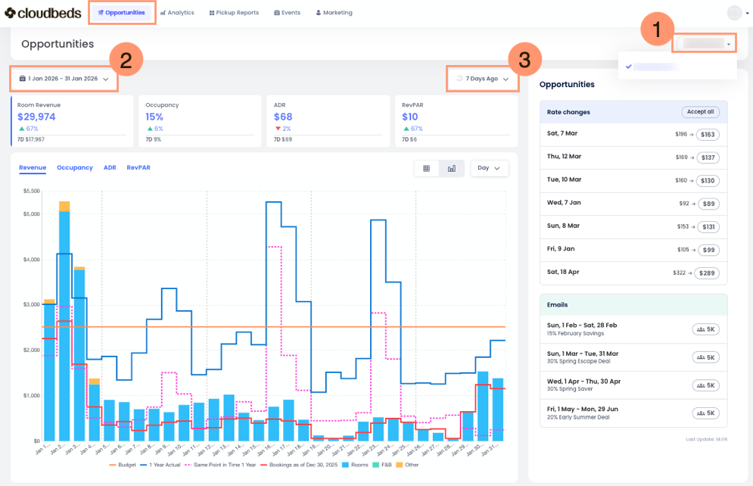The height and width of the screenshot is (486, 753).
Task: Switch chart to Occupancy tab
Action: (75, 167)
